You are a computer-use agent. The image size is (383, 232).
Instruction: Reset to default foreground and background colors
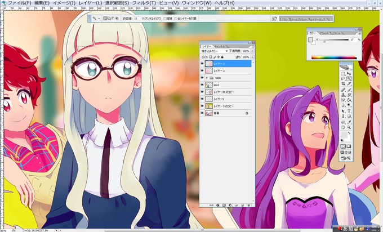coord(342,140)
